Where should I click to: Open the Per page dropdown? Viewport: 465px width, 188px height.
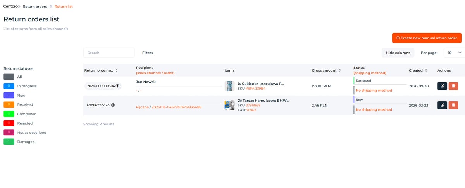(454, 53)
